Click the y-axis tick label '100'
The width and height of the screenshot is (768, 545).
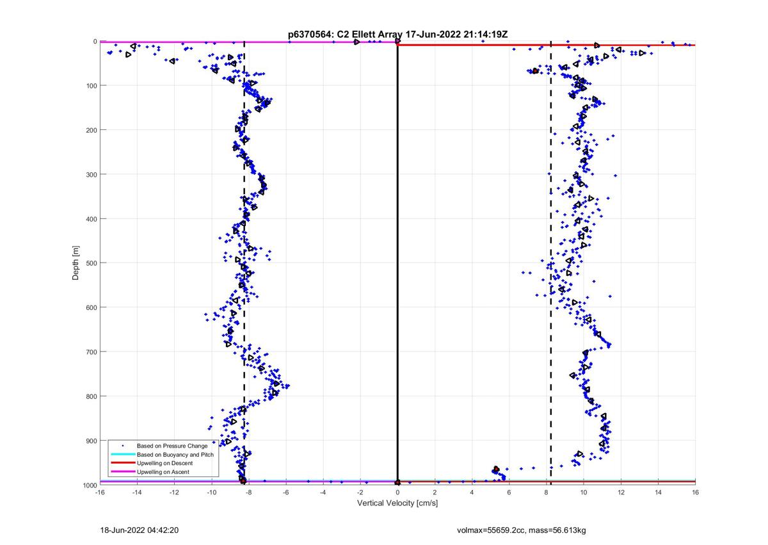[91, 86]
